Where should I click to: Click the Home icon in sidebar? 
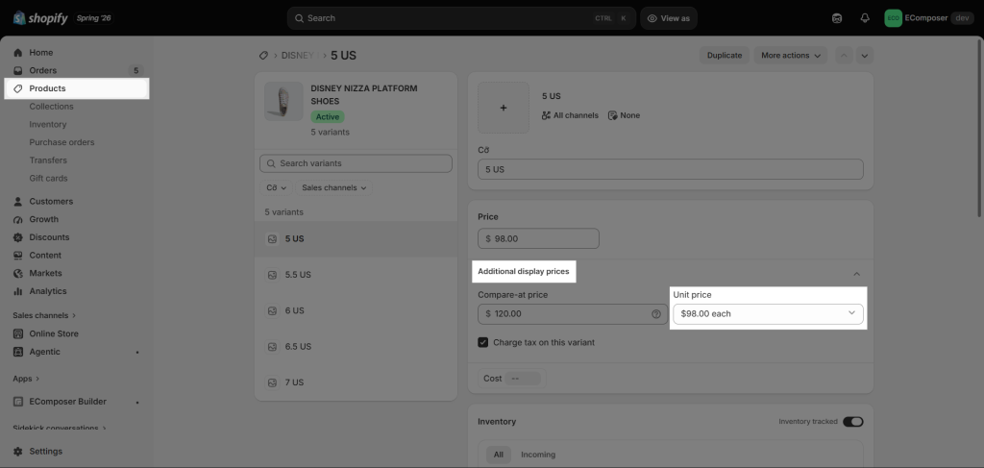18,53
